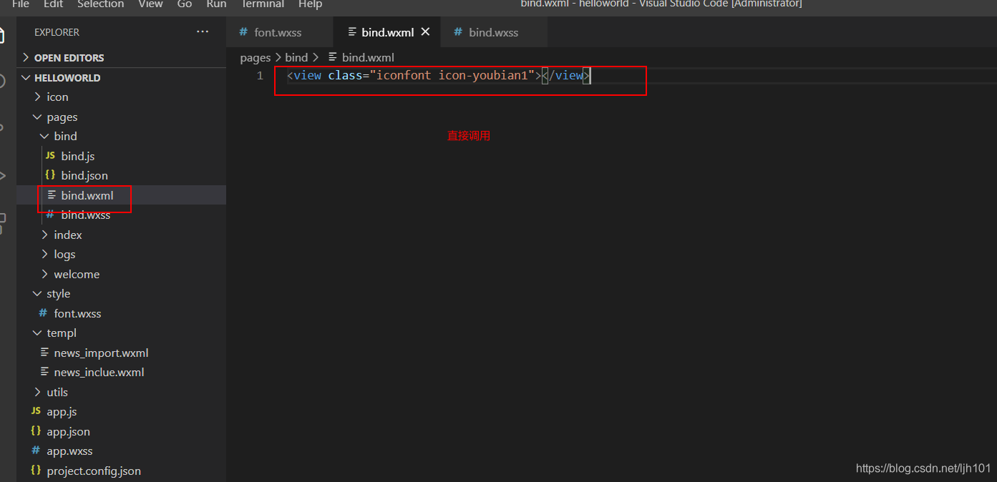Click the braces icon beside project.config.json
The image size is (997, 482).
[36, 471]
